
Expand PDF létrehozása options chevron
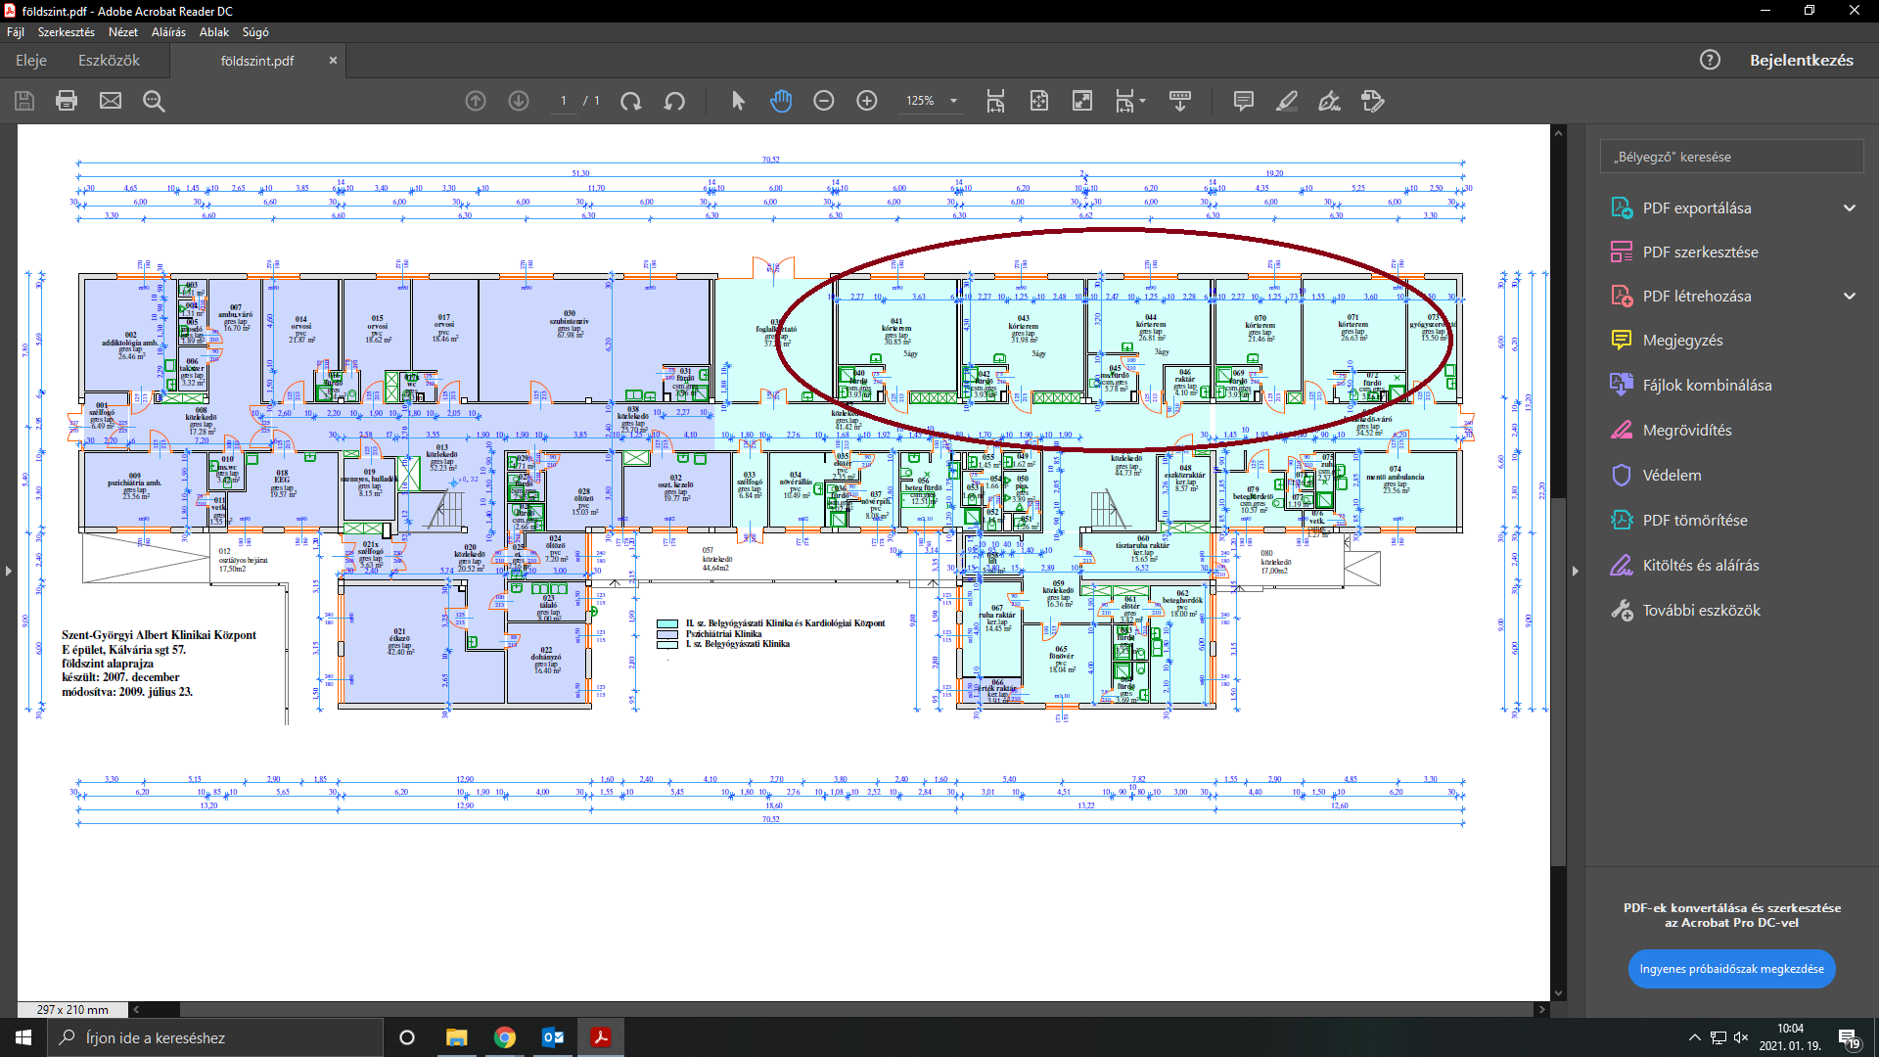tap(1850, 296)
